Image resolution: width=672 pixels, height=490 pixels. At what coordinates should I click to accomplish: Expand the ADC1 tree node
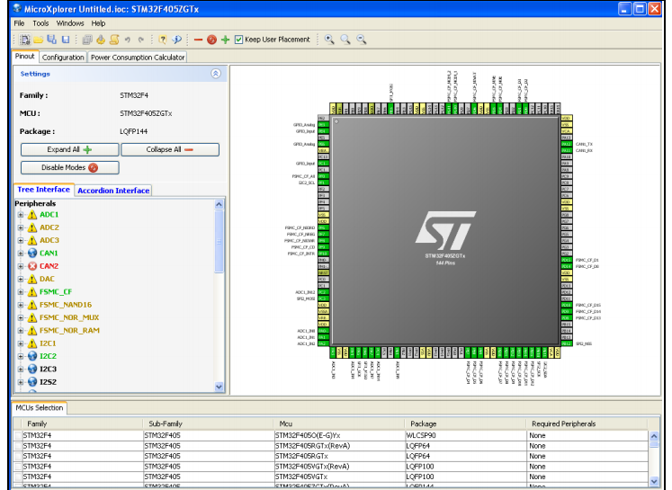tap(21, 215)
